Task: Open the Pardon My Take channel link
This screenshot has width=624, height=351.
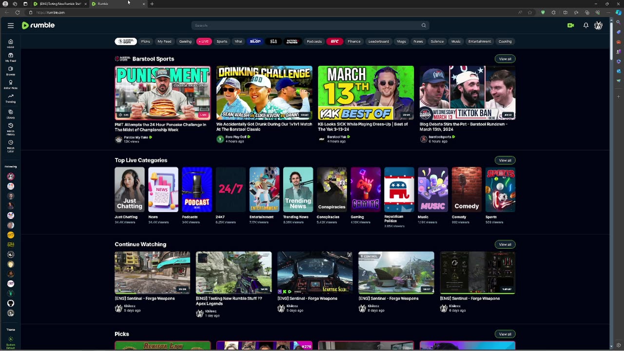Action: 136,137
